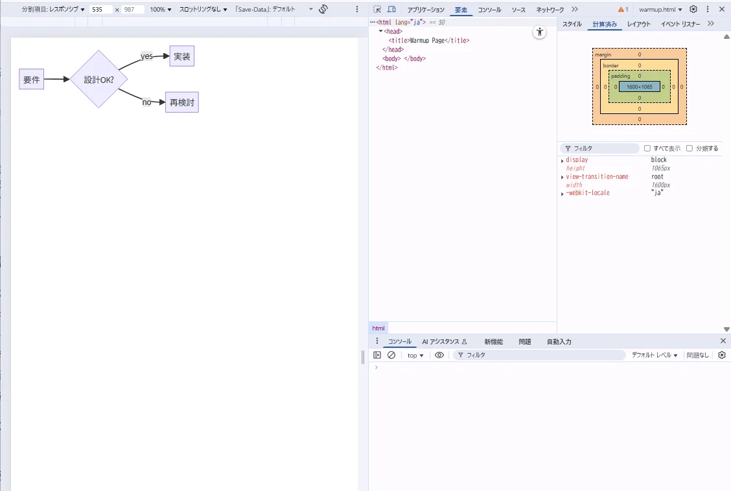Expand the デフォルト レベル log level dropdown
This screenshot has width=731, height=491.
pyautogui.click(x=655, y=355)
